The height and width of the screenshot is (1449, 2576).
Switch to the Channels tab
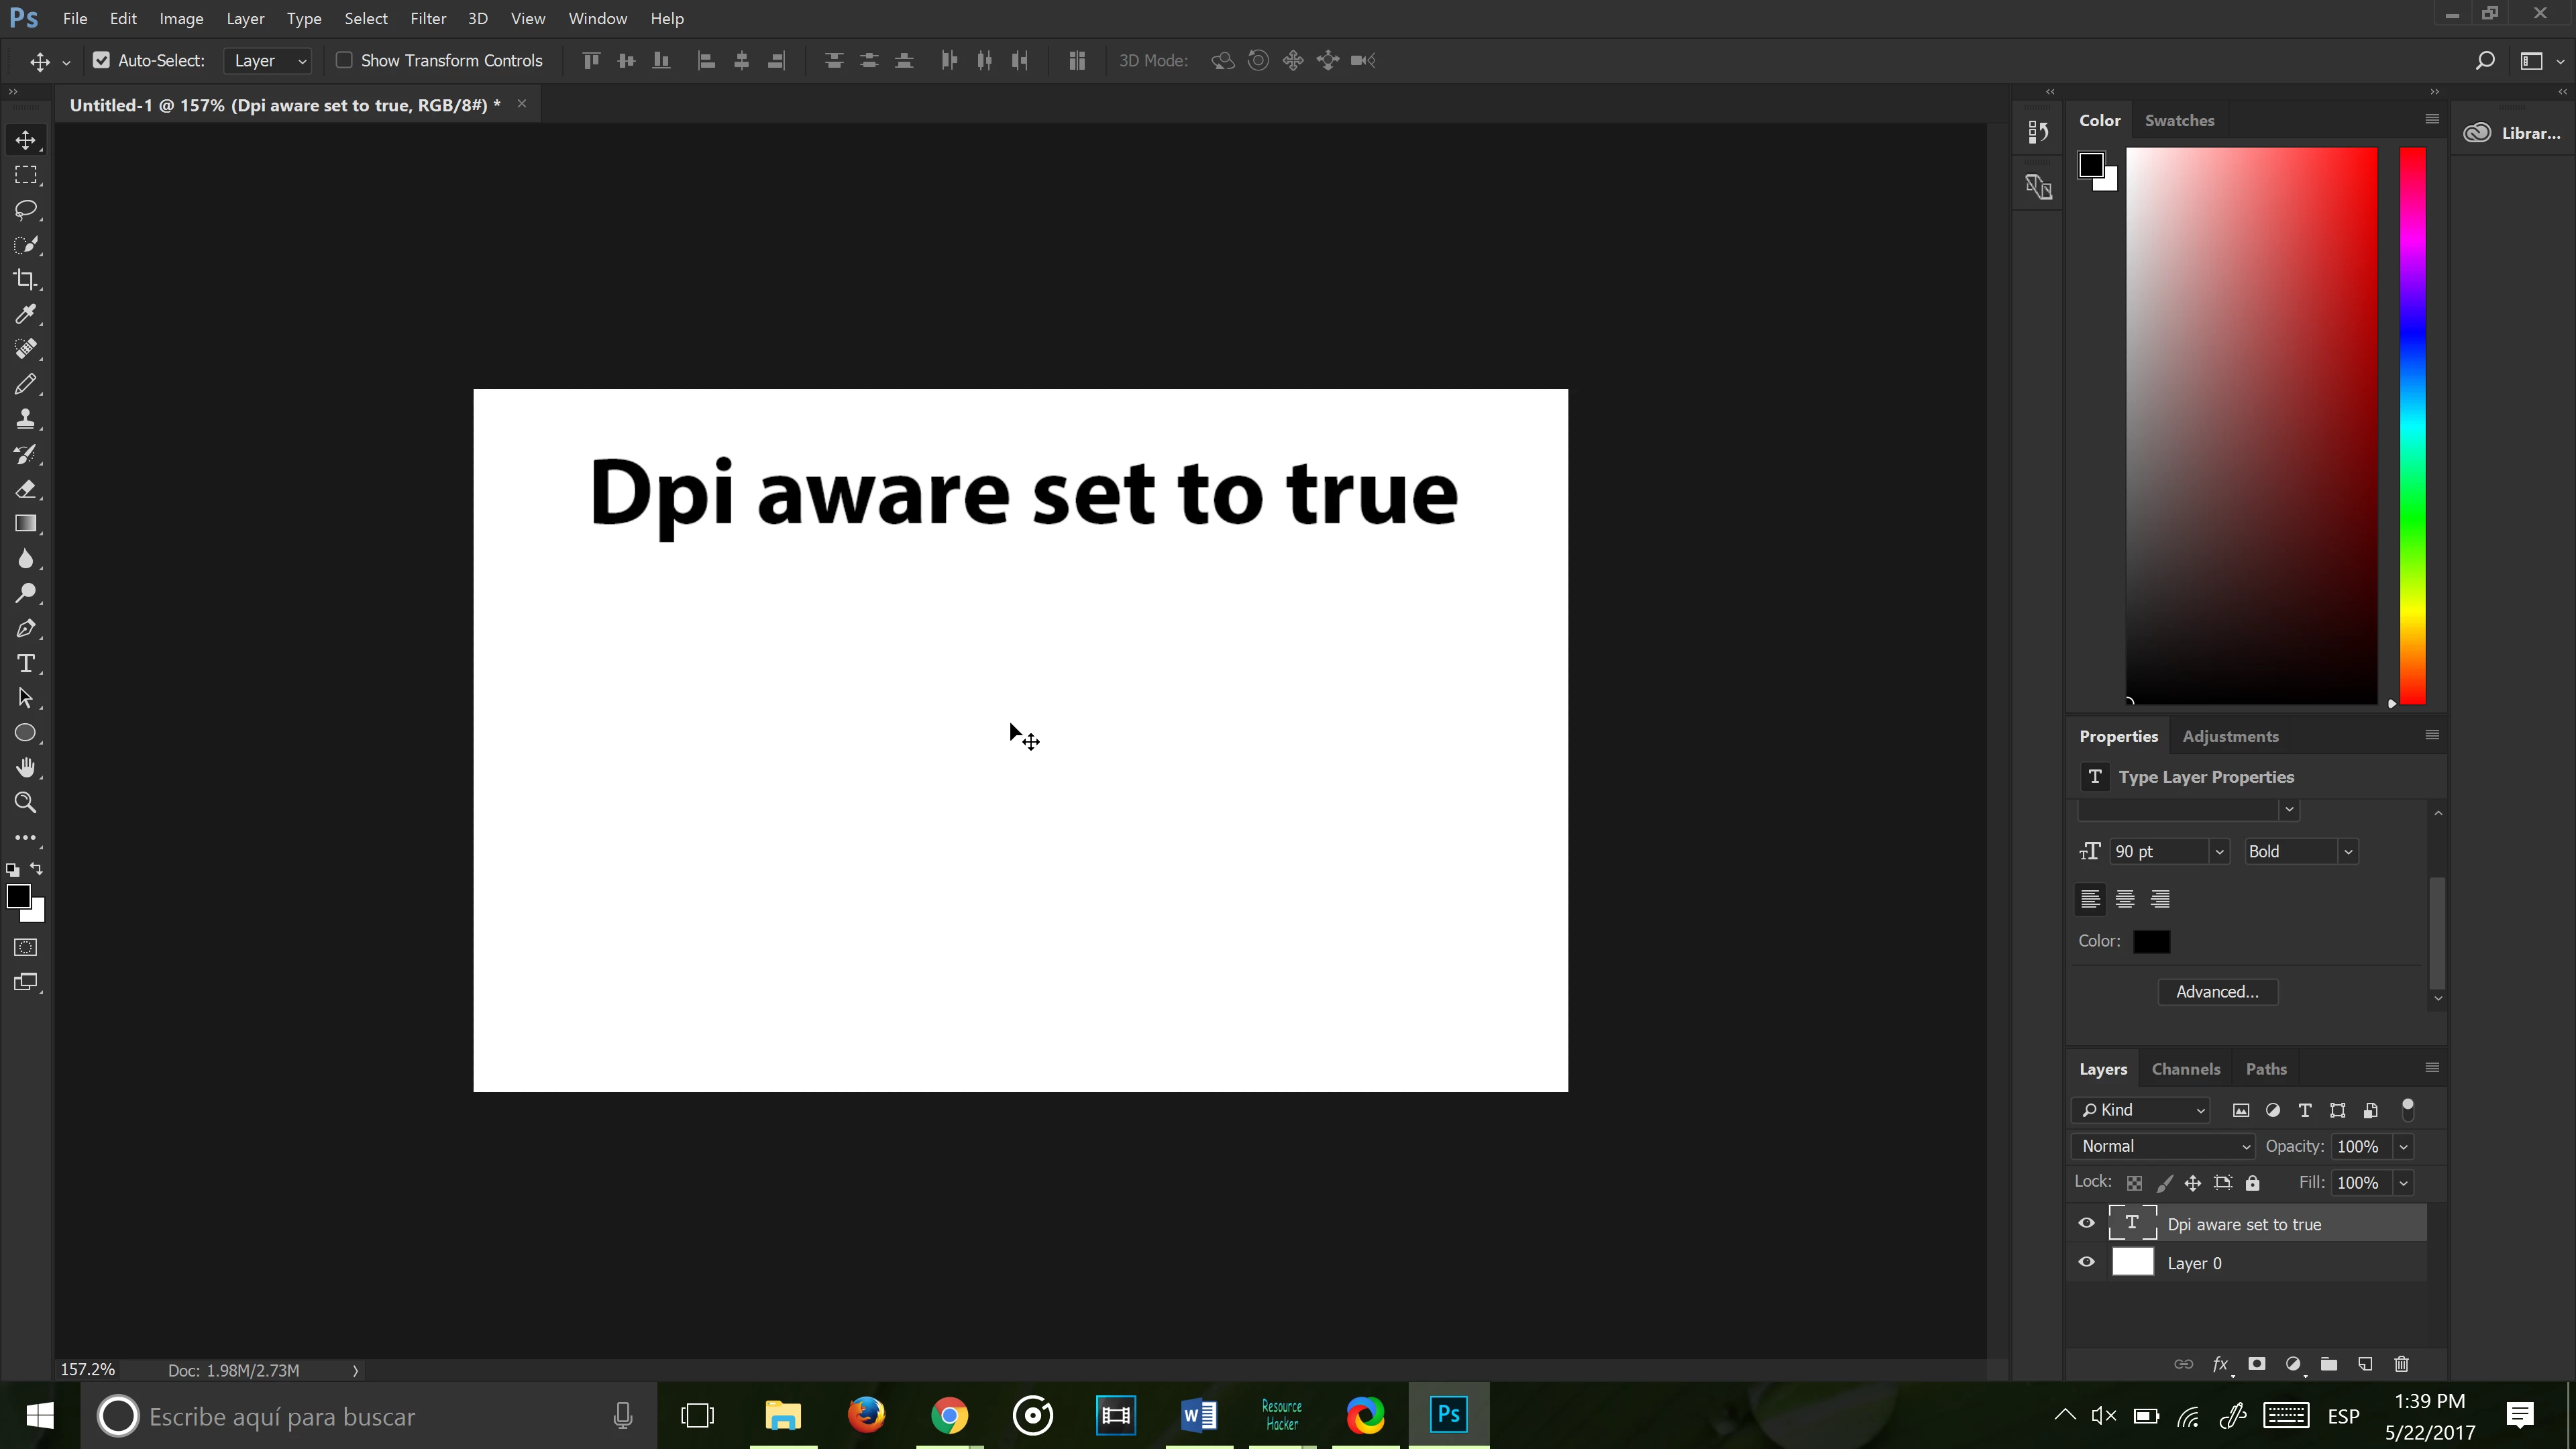(2185, 1069)
